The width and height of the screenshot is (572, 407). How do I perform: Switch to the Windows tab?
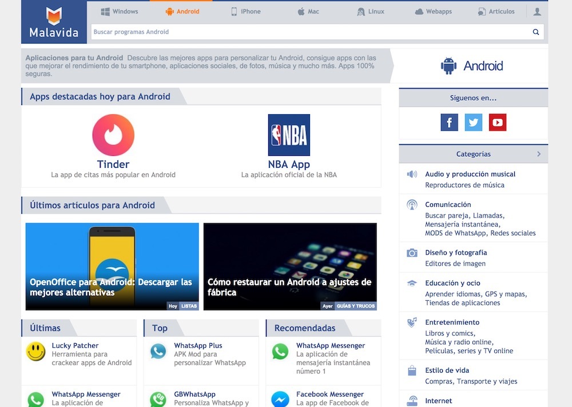pos(120,11)
